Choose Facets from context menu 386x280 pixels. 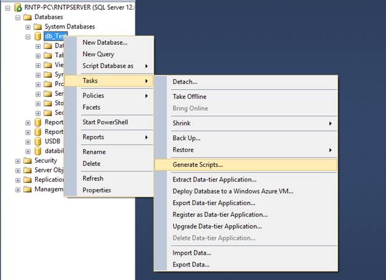[x=109, y=108]
